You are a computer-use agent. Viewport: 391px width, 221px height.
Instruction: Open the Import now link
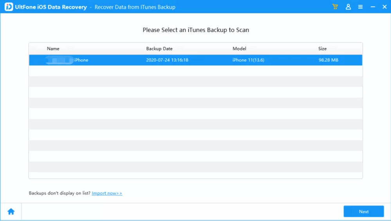click(x=107, y=193)
